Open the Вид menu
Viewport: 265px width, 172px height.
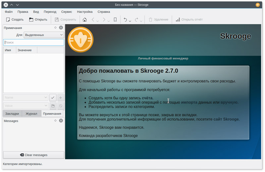36,12
